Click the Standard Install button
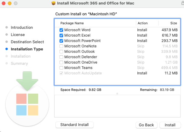 (x=75, y=125)
